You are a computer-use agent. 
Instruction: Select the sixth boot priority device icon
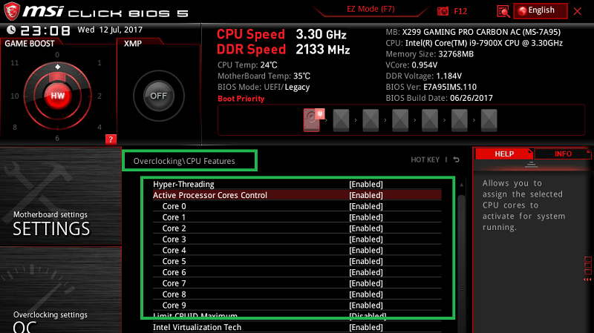459,120
